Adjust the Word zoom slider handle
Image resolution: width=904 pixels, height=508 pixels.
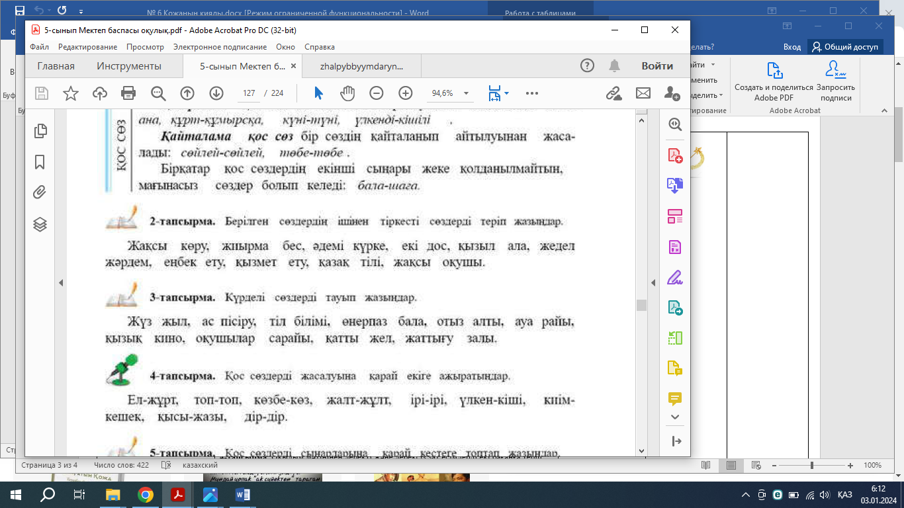click(x=812, y=466)
